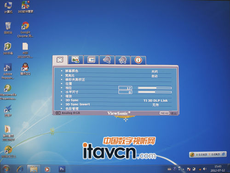
Task: Open the basic system setup gear tab
Action: [x=107, y=60]
